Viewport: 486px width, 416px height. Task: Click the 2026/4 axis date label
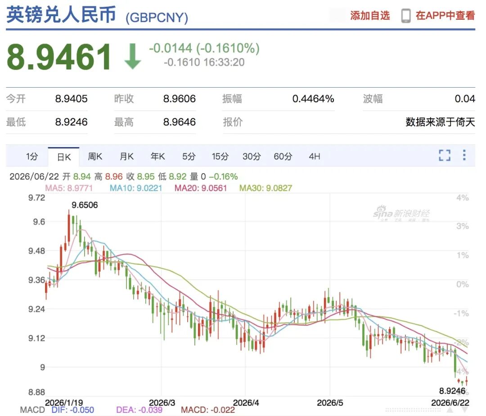click(x=246, y=403)
